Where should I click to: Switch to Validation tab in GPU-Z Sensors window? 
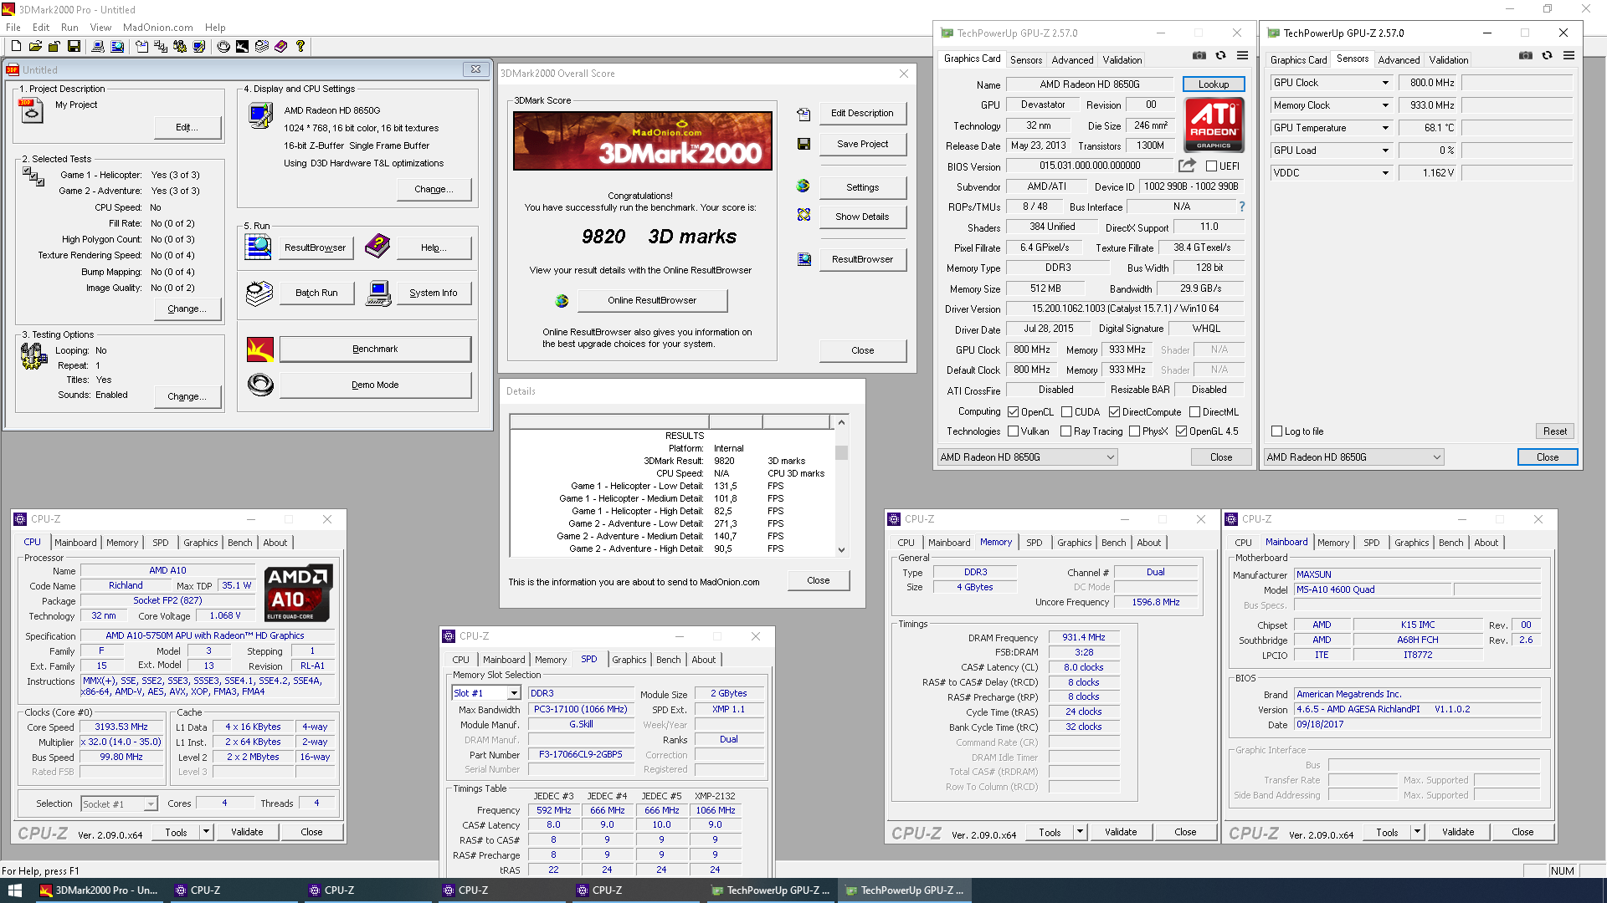tap(1449, 60)
